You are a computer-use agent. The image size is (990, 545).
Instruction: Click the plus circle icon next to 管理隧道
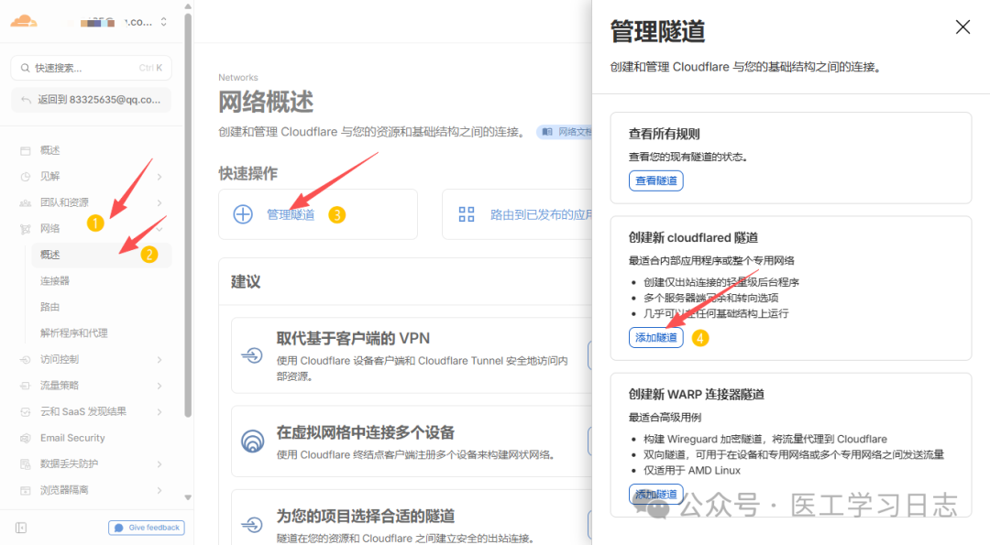[x=242, y=213]
